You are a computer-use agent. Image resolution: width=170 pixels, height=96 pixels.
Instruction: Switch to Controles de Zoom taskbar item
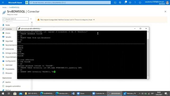coord(99,94)
